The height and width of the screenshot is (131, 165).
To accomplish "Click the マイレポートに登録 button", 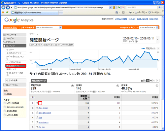I will 64,45.
